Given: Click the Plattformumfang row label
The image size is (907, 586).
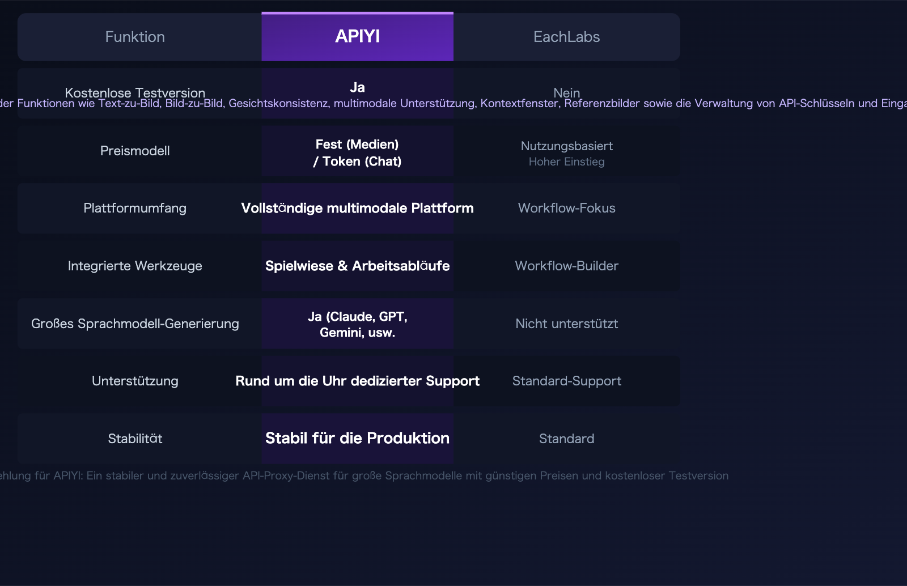Looking at the screenshot, I should (135, 208).
